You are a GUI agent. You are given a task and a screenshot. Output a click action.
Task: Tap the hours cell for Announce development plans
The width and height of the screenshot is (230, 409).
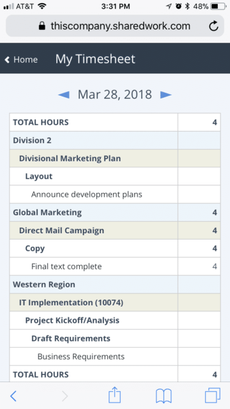pos(199,194)
